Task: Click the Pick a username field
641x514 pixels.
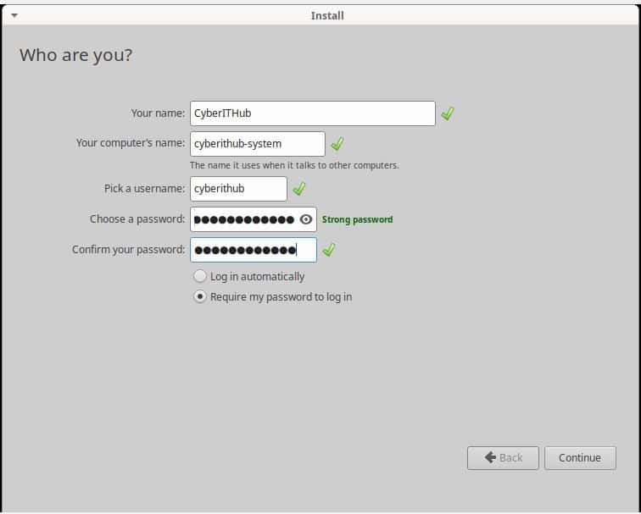Action: pyautogui.click(x=238, y=189)
